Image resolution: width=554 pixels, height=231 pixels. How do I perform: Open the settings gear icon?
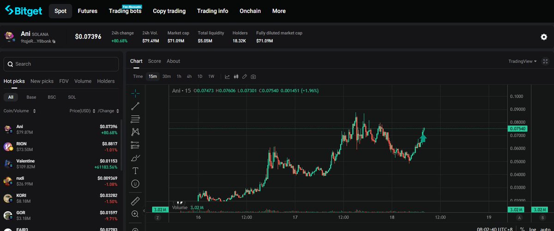544,37
